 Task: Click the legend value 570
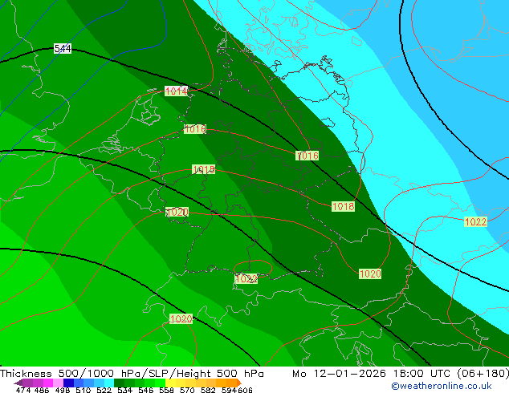187,390
